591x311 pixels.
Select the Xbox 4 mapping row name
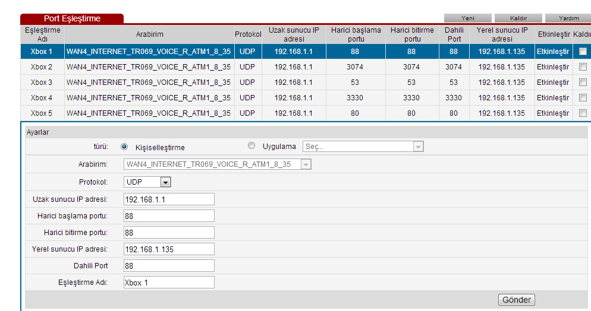click(42, 98)
